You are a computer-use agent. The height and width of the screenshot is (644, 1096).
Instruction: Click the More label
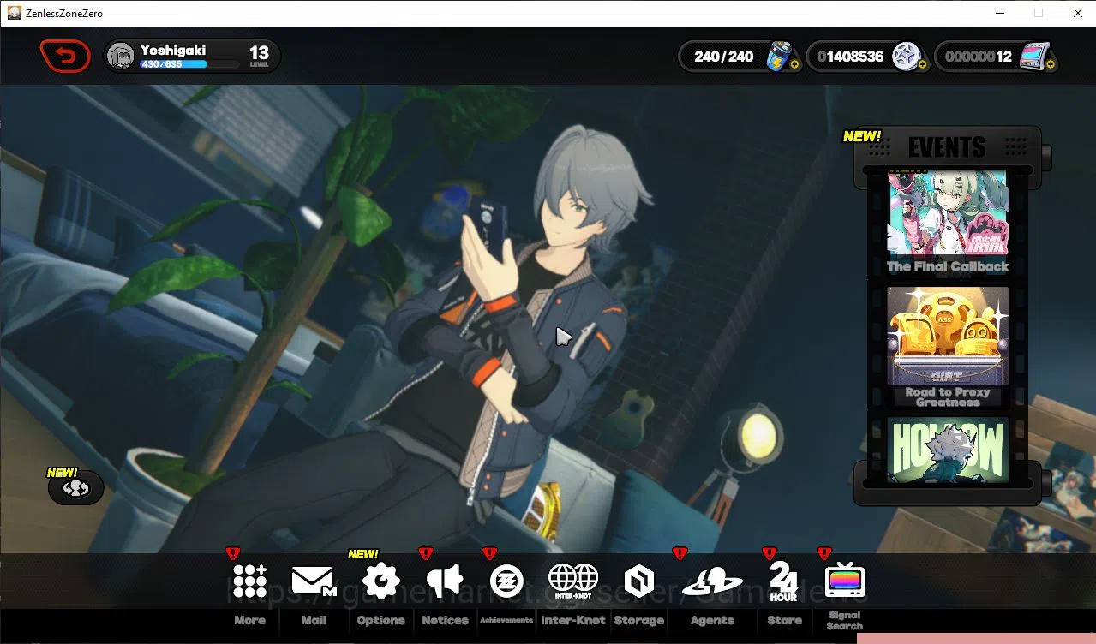pos(249,620)
